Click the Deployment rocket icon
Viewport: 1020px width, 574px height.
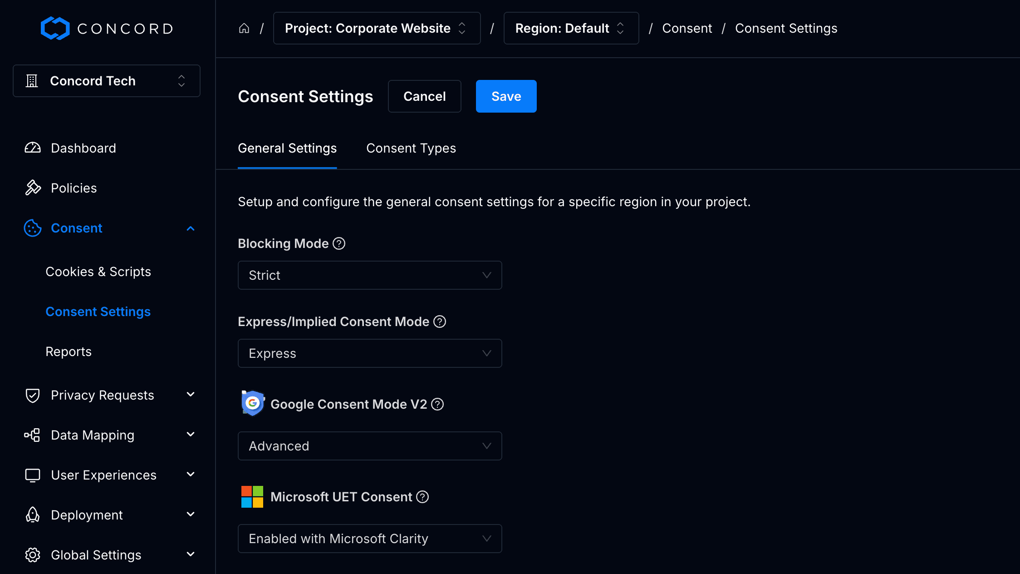coord(32,515)
